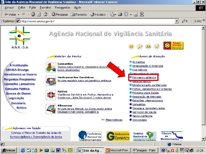Open the Mais notícias link

coord(114,120)
